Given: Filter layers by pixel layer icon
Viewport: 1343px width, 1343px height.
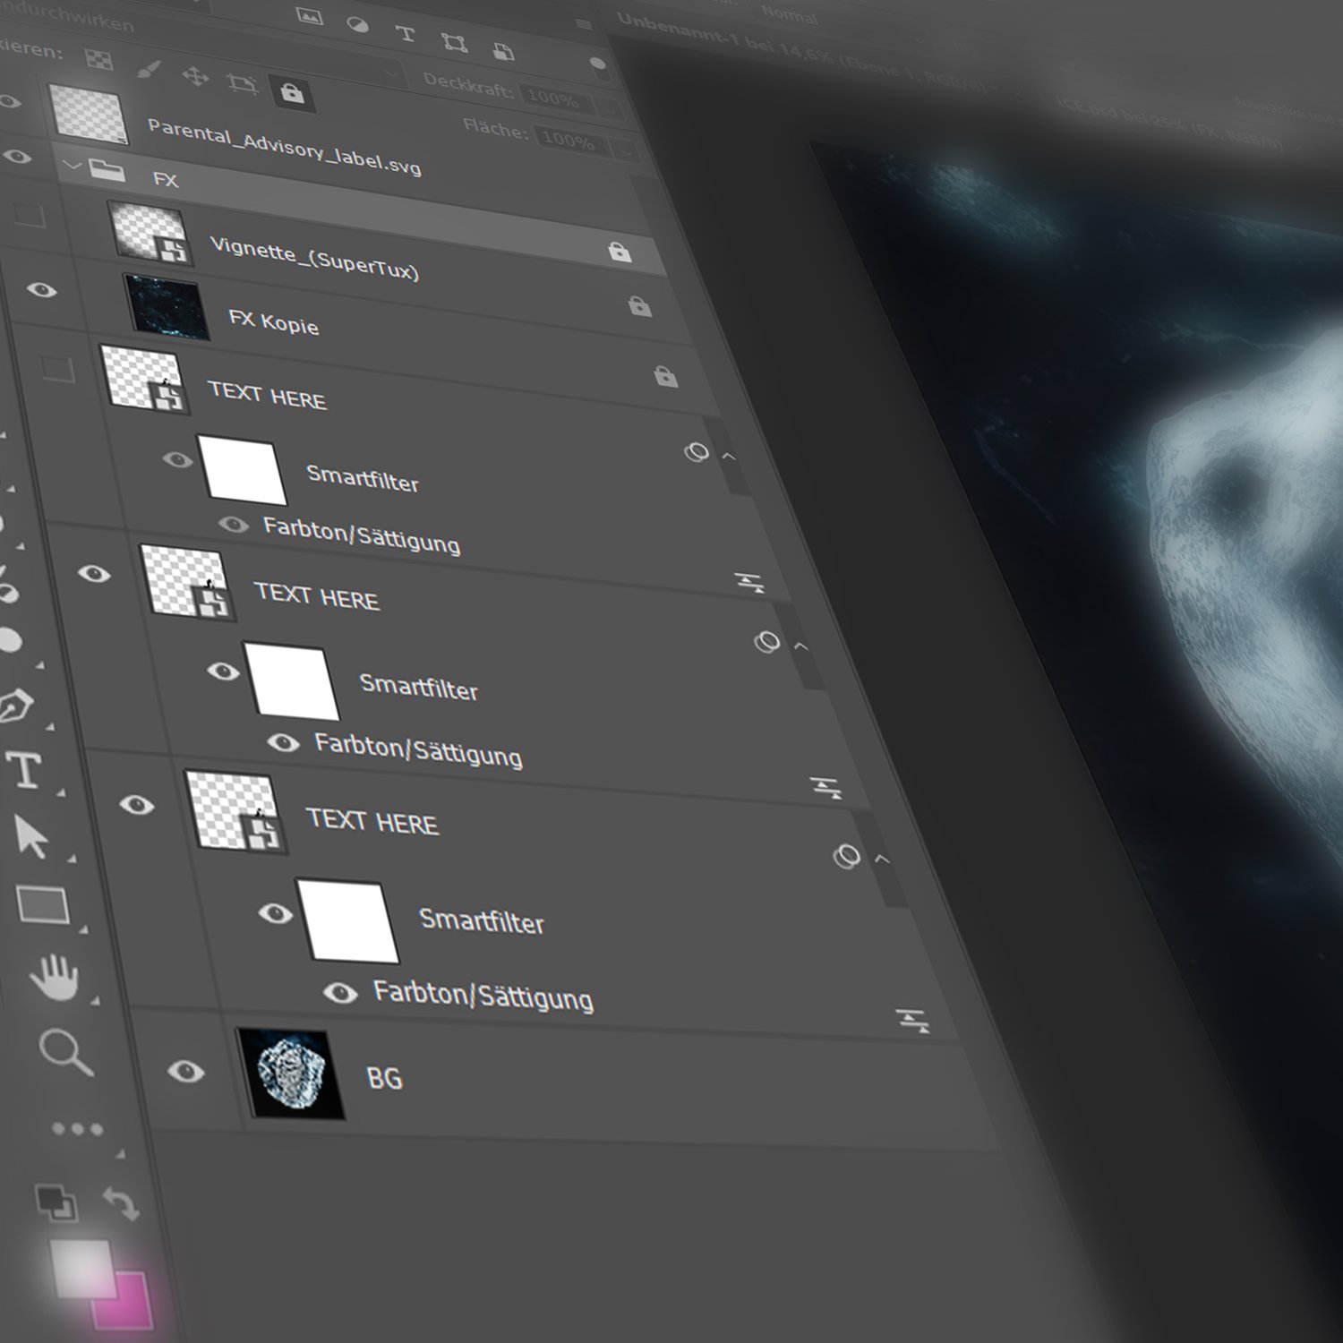Looking at the screenshot, I should coord(309,17).
